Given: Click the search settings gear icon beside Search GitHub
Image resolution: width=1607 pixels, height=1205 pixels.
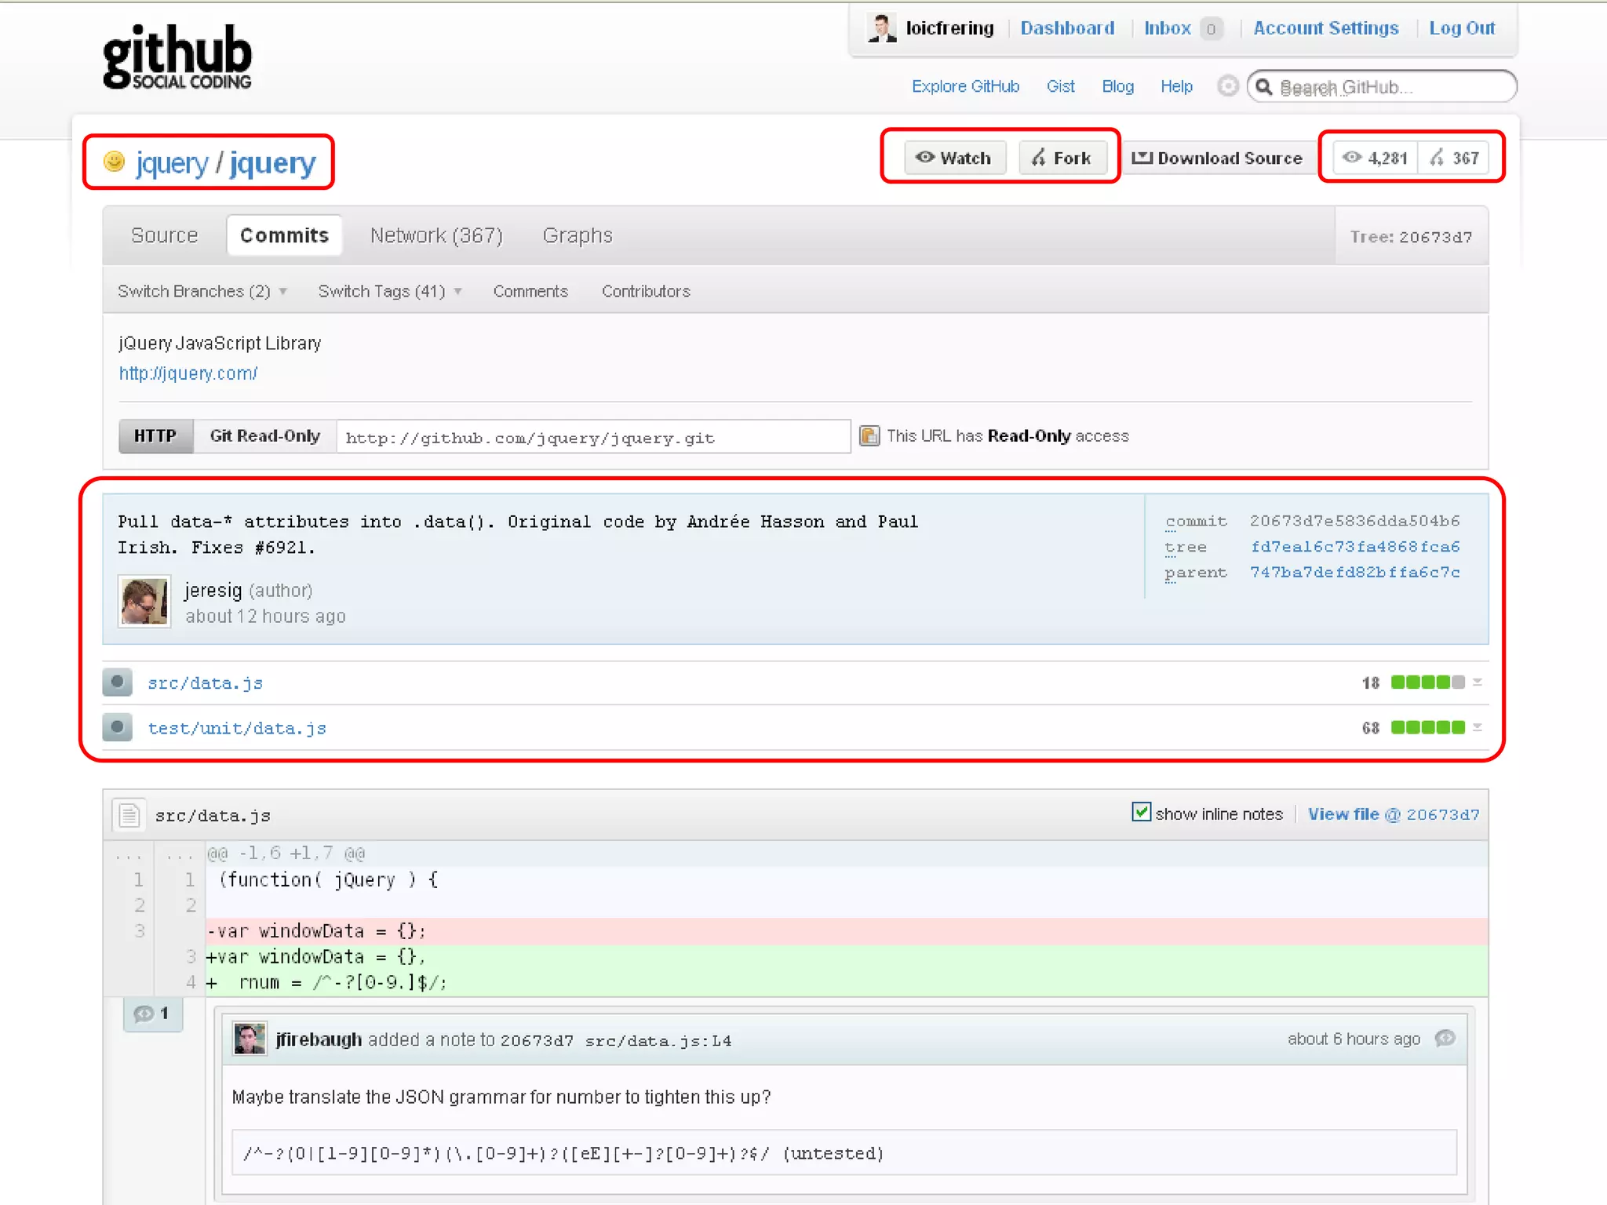Looking at the screenshot, I should (1227, 86).
